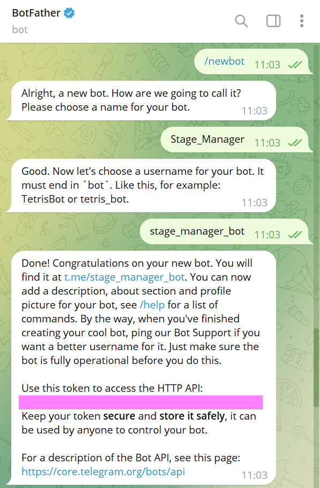Click the 'must end in bot' message
Viewport: 320px width, 488px height.
141,185
